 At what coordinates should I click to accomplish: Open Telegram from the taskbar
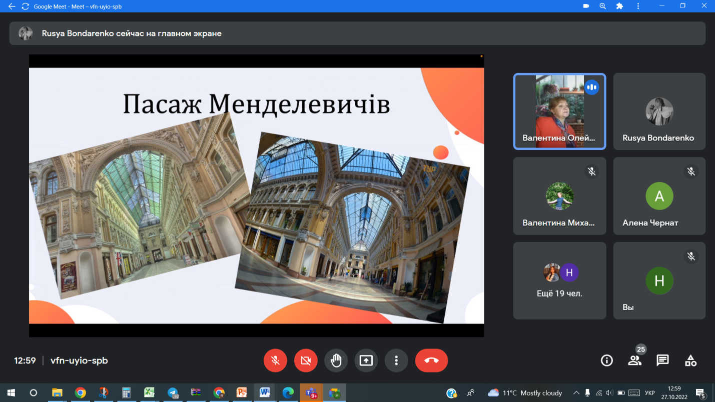(173, 393)
